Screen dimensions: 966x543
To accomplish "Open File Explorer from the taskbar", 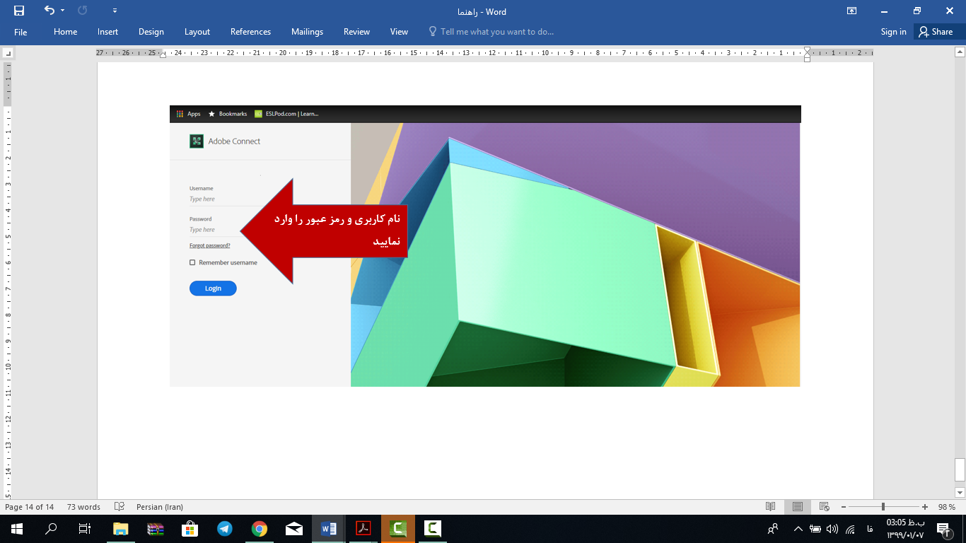I will tap(121, 528).
